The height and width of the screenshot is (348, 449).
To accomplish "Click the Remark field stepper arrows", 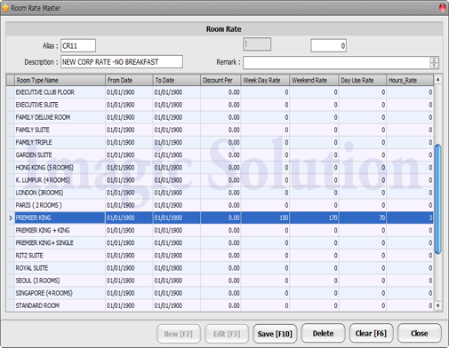I will (x=434, y=63).
